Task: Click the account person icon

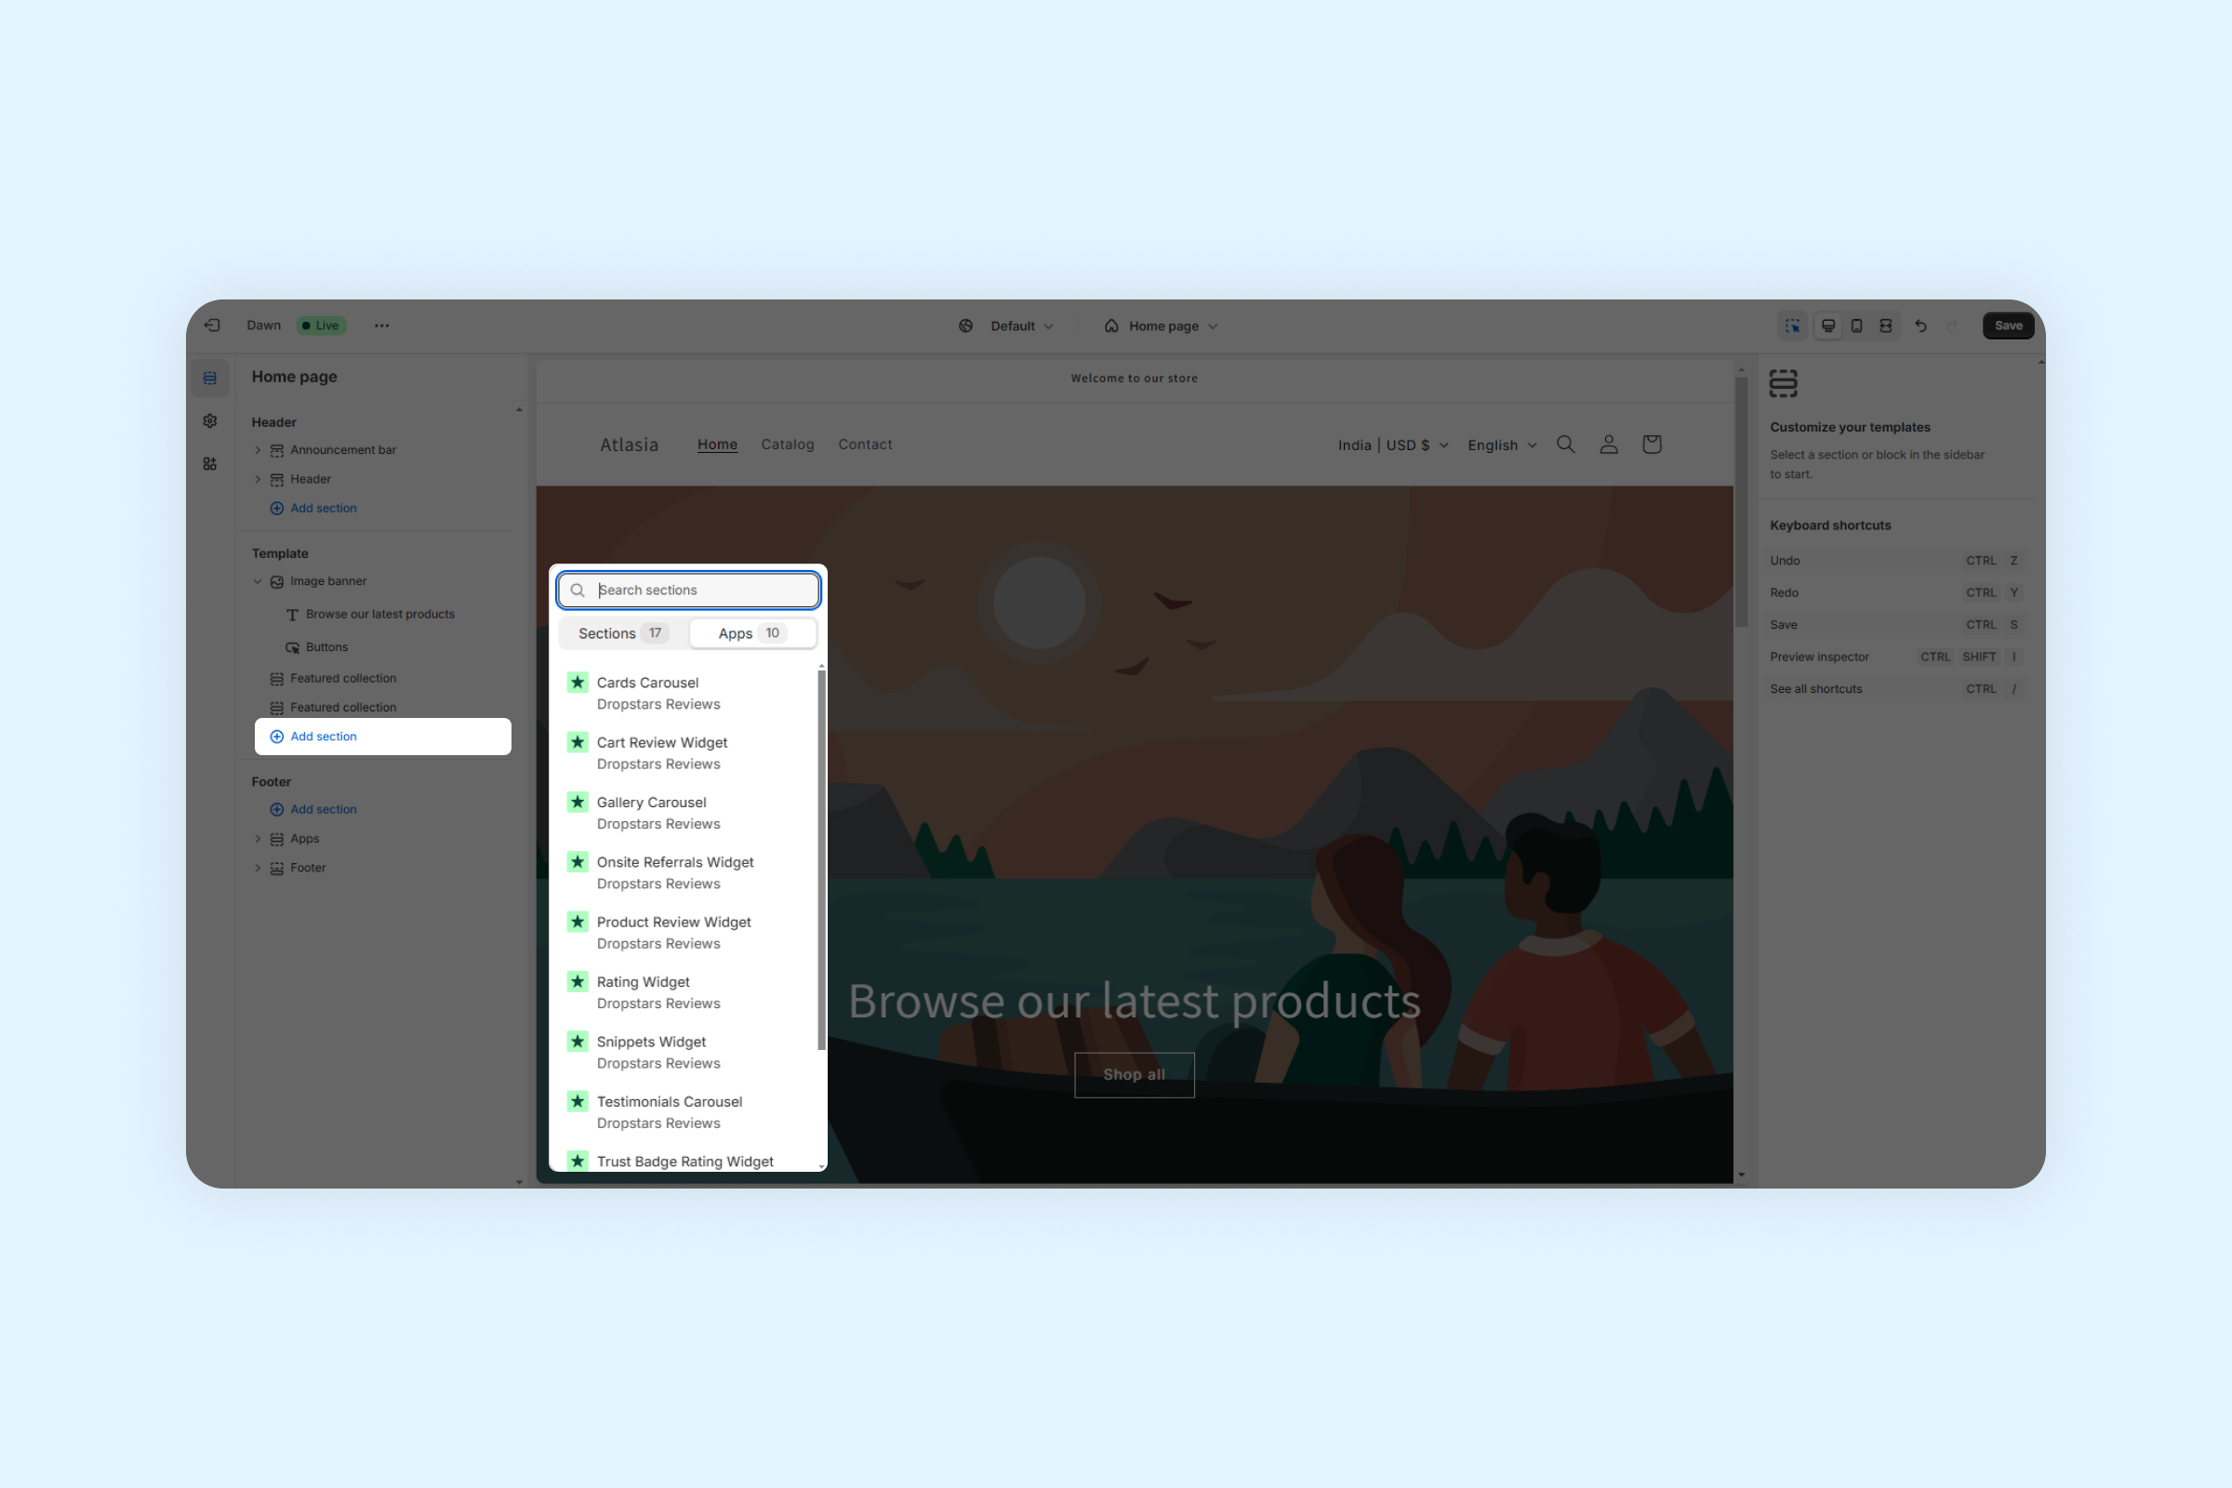Action: click(x=1609, y=445)
